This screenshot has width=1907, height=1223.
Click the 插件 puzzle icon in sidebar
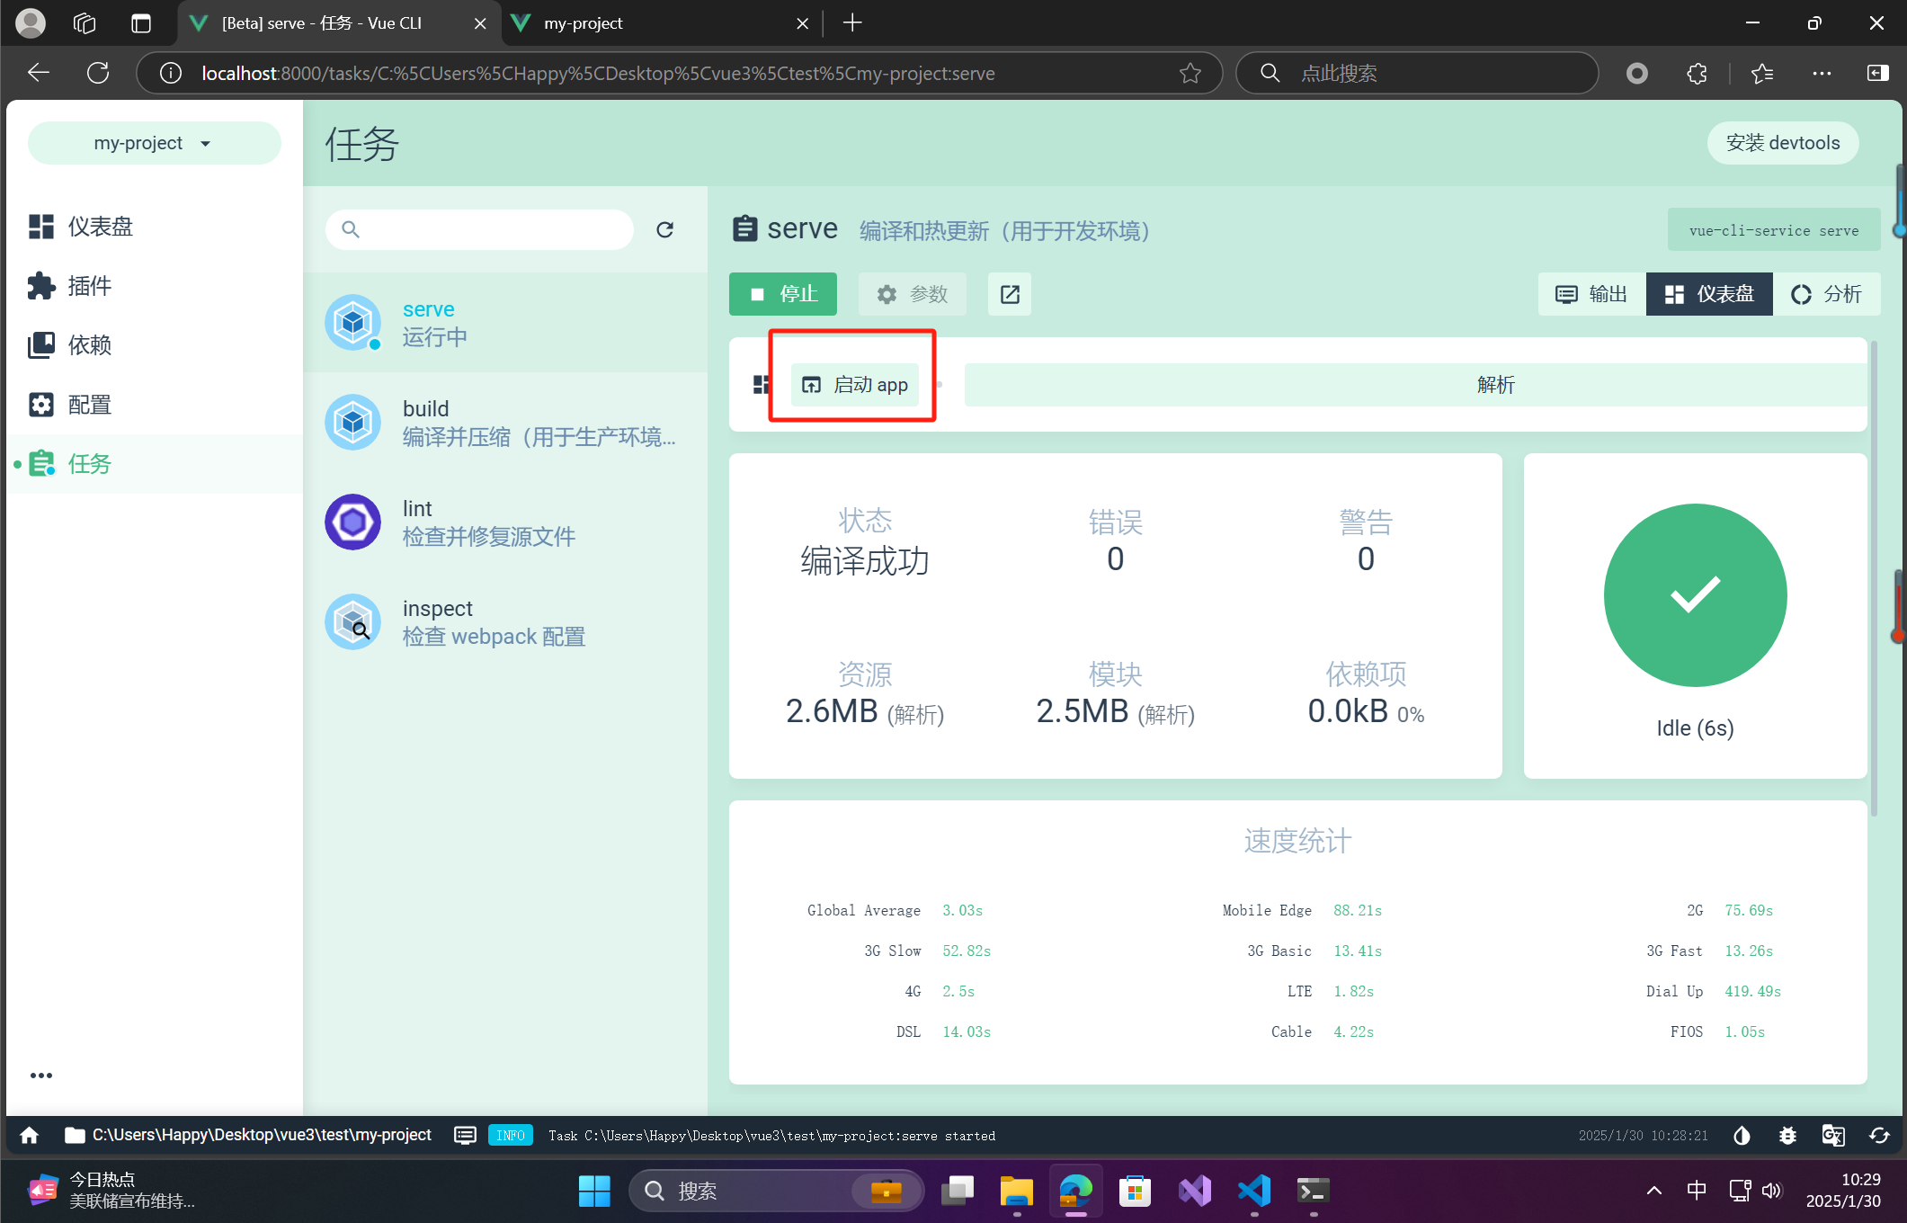point(41,286)
